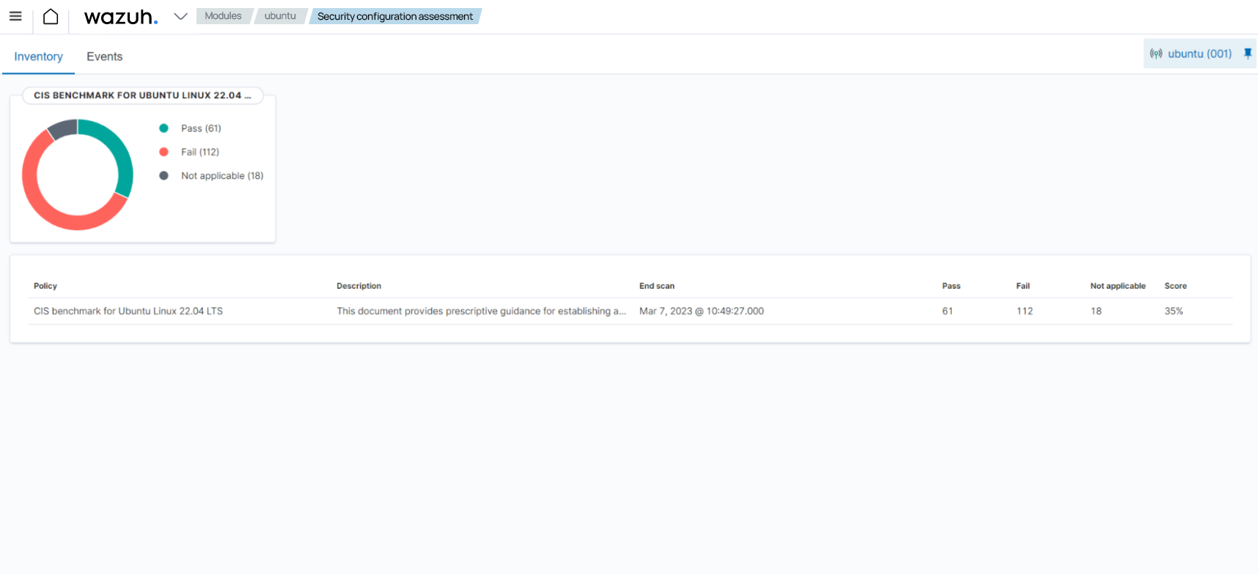This screenshot has width=1258, height=574.
Task: Click the red Fail legend dot
Action: (x=164, y=152)
